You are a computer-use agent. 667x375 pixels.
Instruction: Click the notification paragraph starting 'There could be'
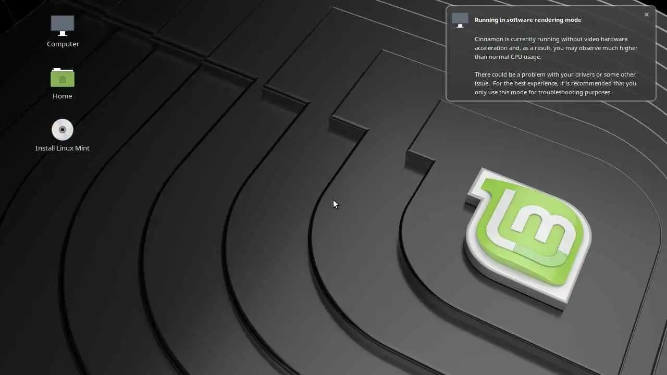point(555,83)
